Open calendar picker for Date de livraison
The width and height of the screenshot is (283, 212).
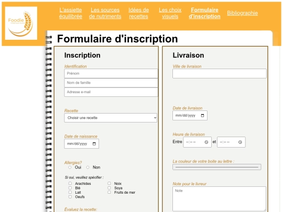coord(202,116)
